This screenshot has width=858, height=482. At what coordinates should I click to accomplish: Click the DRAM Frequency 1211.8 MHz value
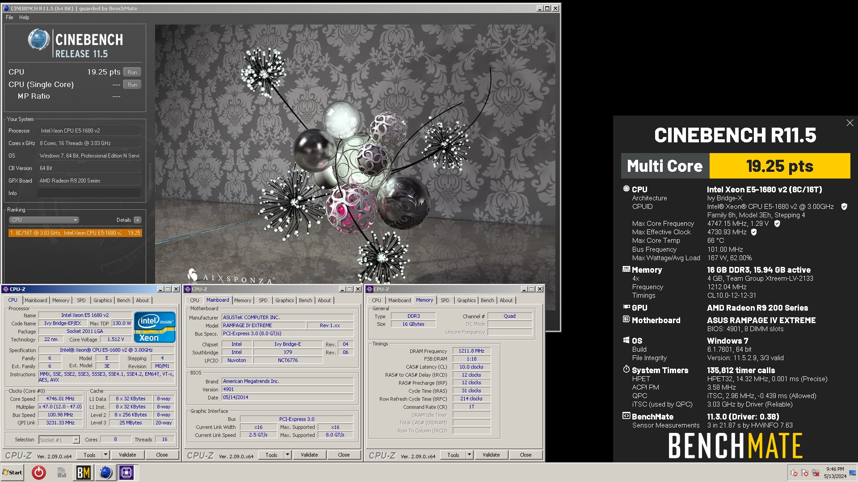click(x=471, y=351)
